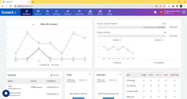
Task: Click the Colds column header
Action: (x=144, y=75)
